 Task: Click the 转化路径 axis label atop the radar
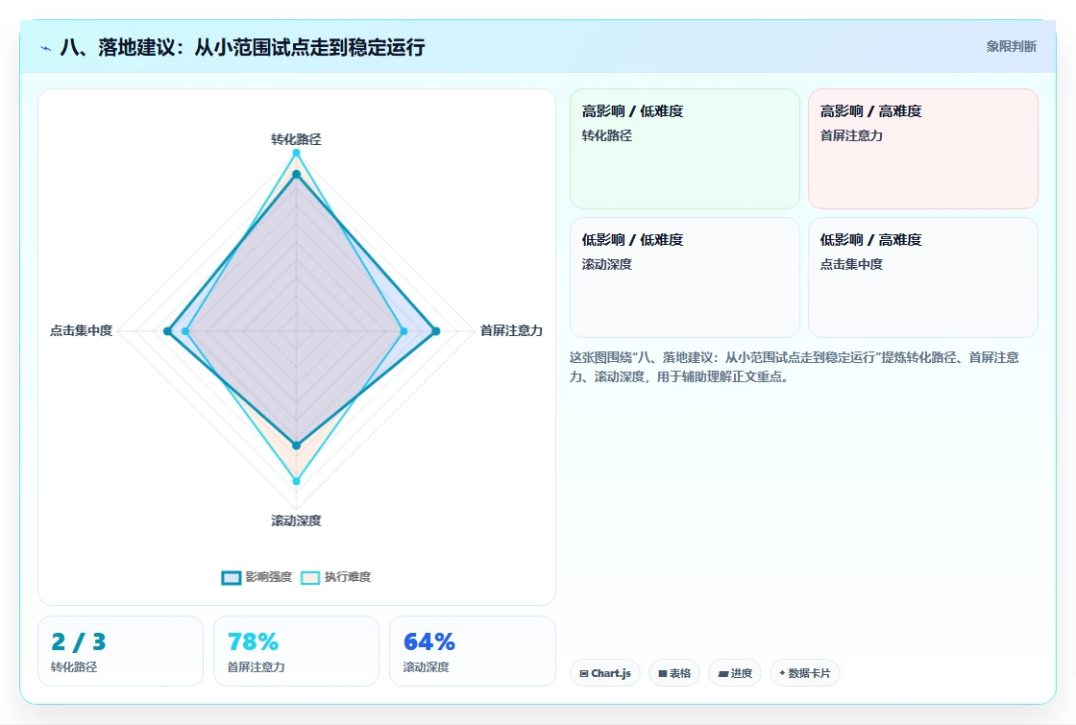(297, 139)
